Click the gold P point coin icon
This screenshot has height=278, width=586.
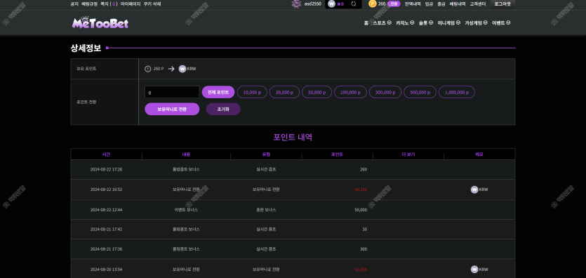tap(372, 4)
